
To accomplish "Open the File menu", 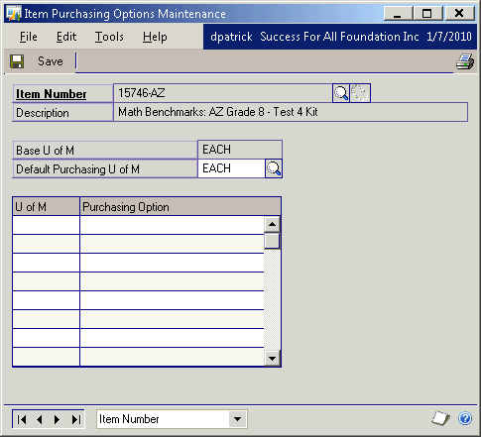I will click(x=29, y=37).
